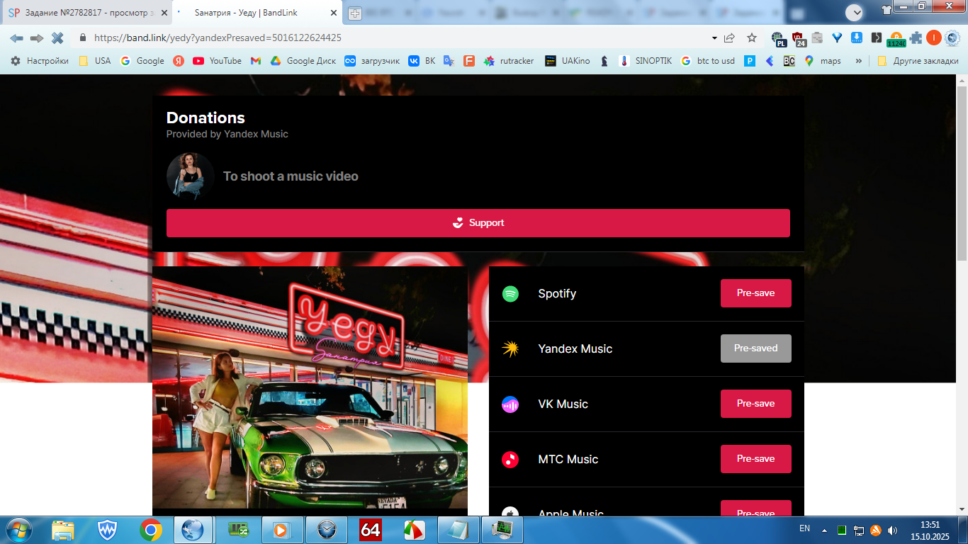Close the Задание №2782817 tab
The width and height of the screenshot is (968, 544).
pyautogui.click(x=163, y=13)
